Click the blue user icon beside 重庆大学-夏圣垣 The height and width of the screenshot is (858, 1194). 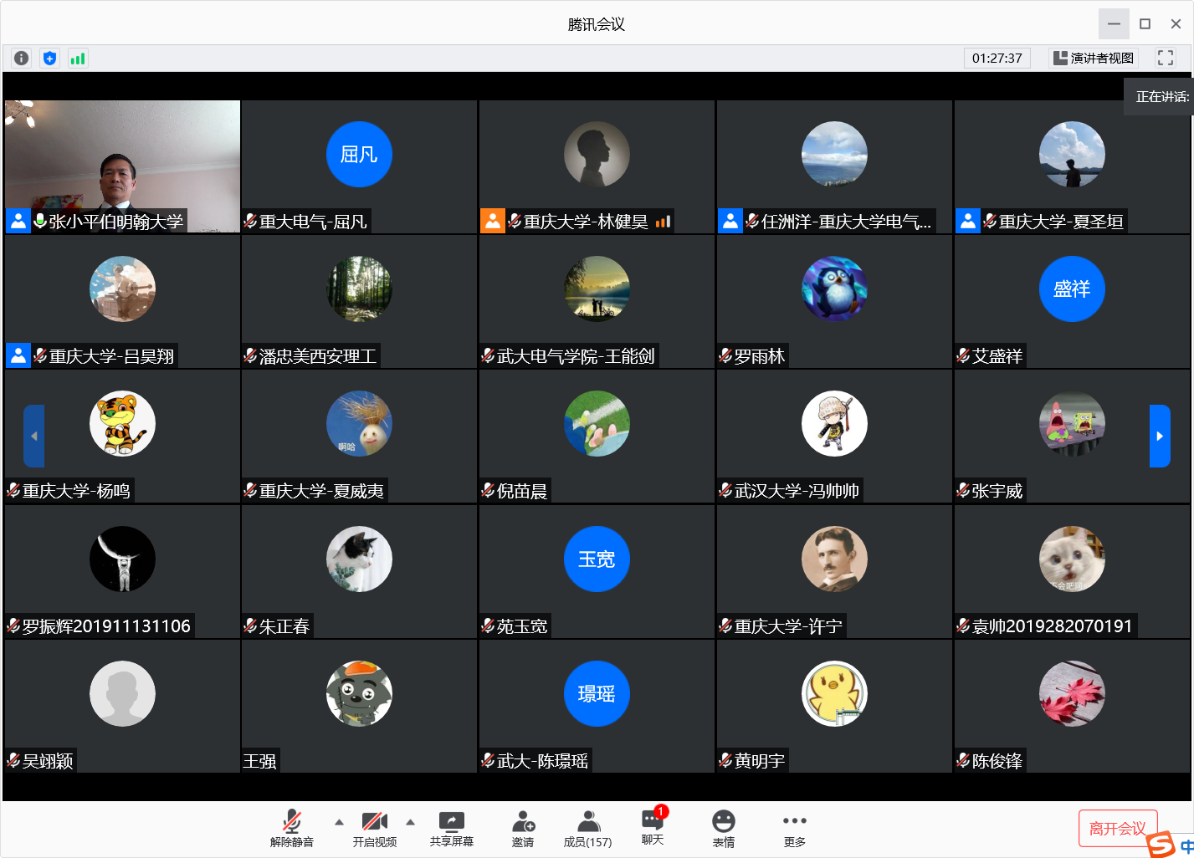pyautogui.click(x=968, y=221)
